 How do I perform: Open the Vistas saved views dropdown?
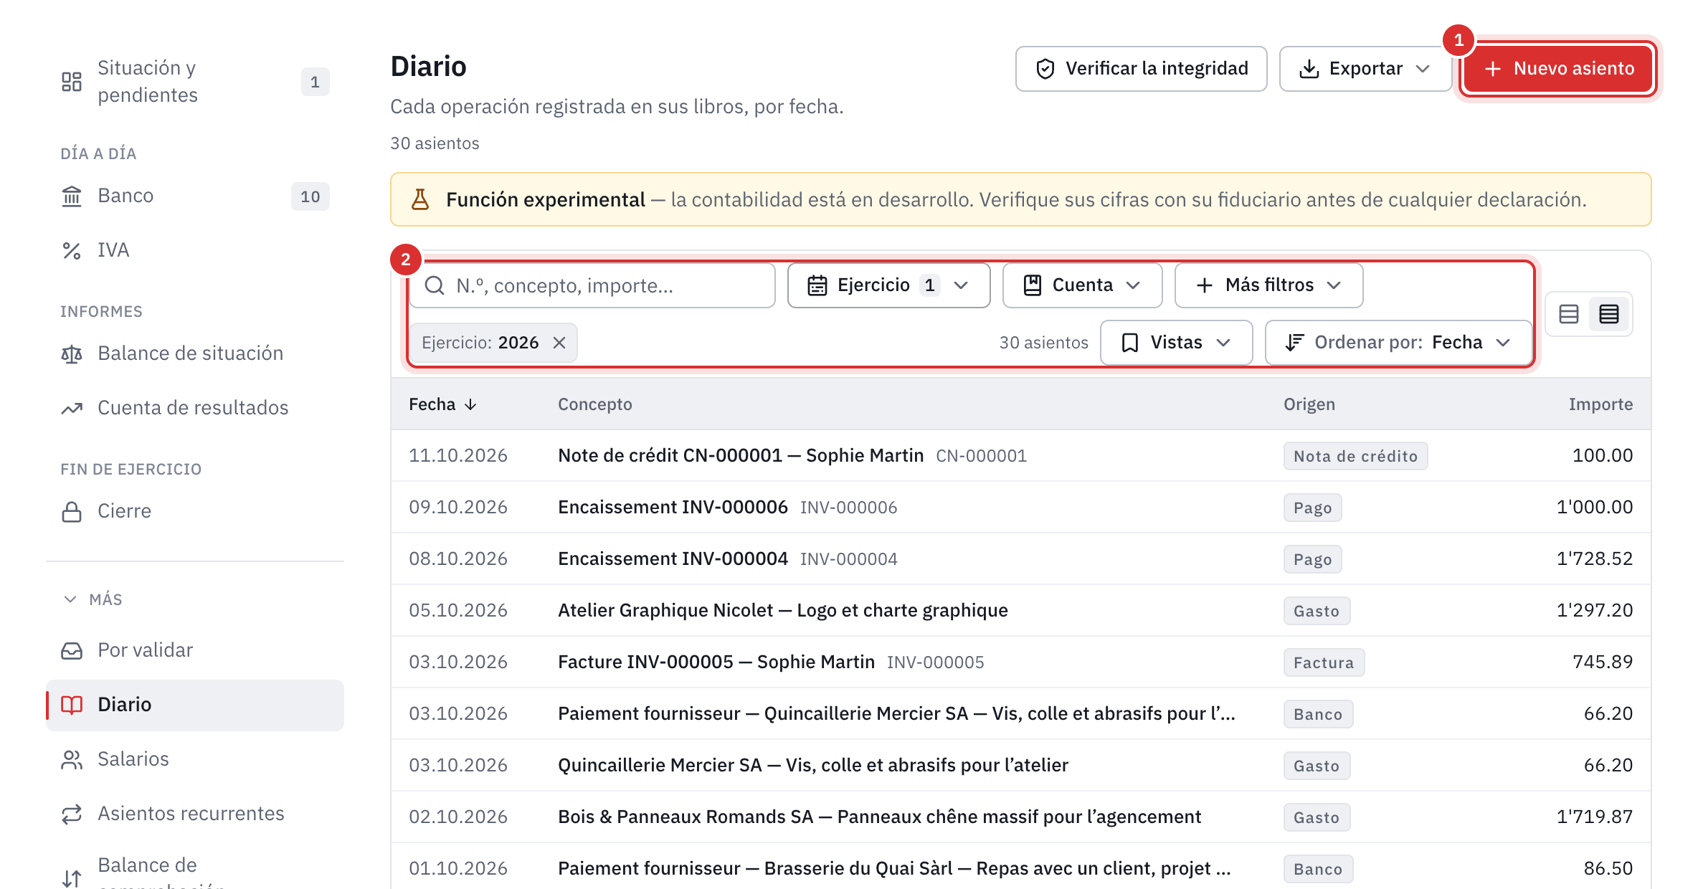click(1177, 343)
